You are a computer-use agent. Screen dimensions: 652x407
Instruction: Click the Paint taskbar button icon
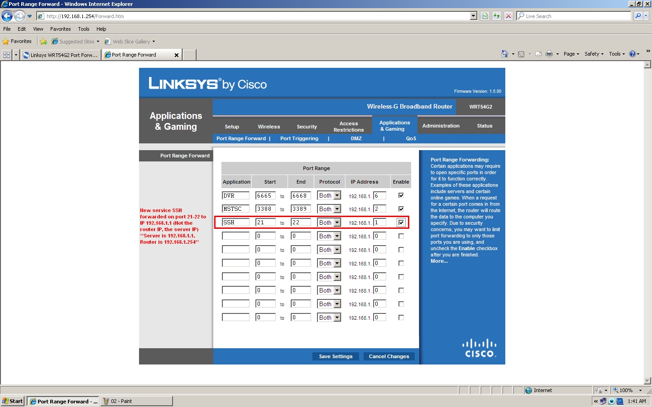click(106, 401)
